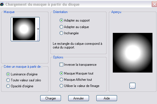
Task: Click the 'Créer un masque à partir de' label
Action: (23, 67)
